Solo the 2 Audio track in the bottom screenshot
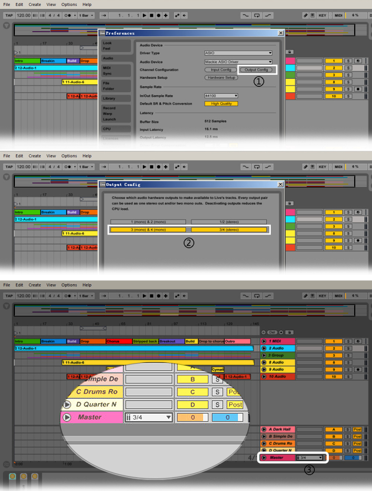The height and width of the screenshot is (491, 372). pyautogui.click(x=348, y=348)
